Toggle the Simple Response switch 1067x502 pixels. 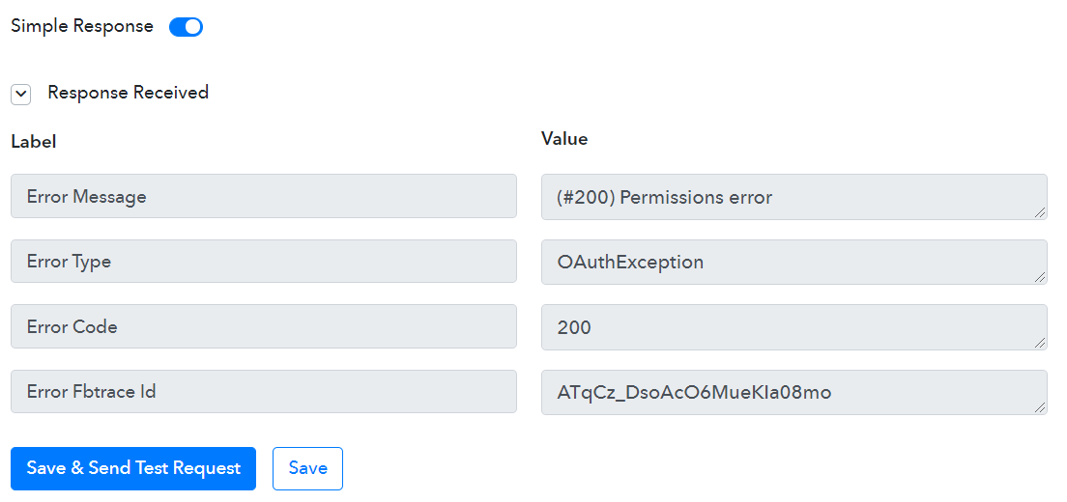tap(186, 27)
